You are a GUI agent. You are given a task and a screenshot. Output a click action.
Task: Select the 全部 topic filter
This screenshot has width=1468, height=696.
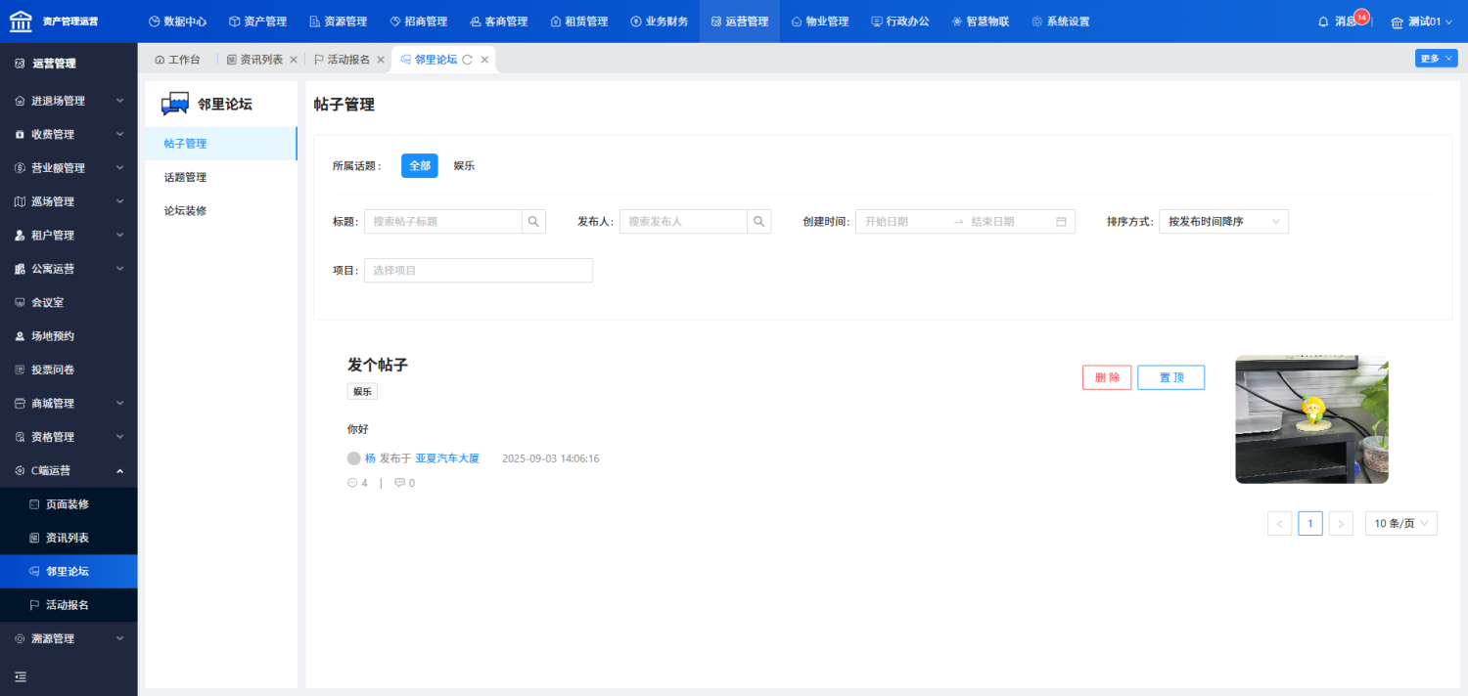pos(420,166)
